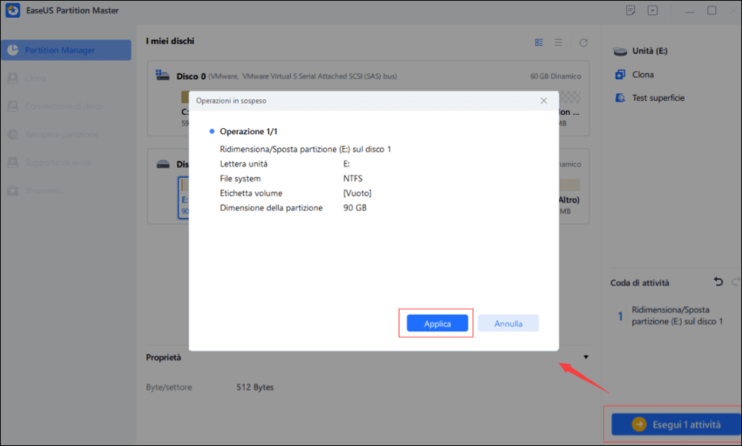Click Clona icon in right panel
Viewport: 742px width, 446px height.
coord(620,75)
